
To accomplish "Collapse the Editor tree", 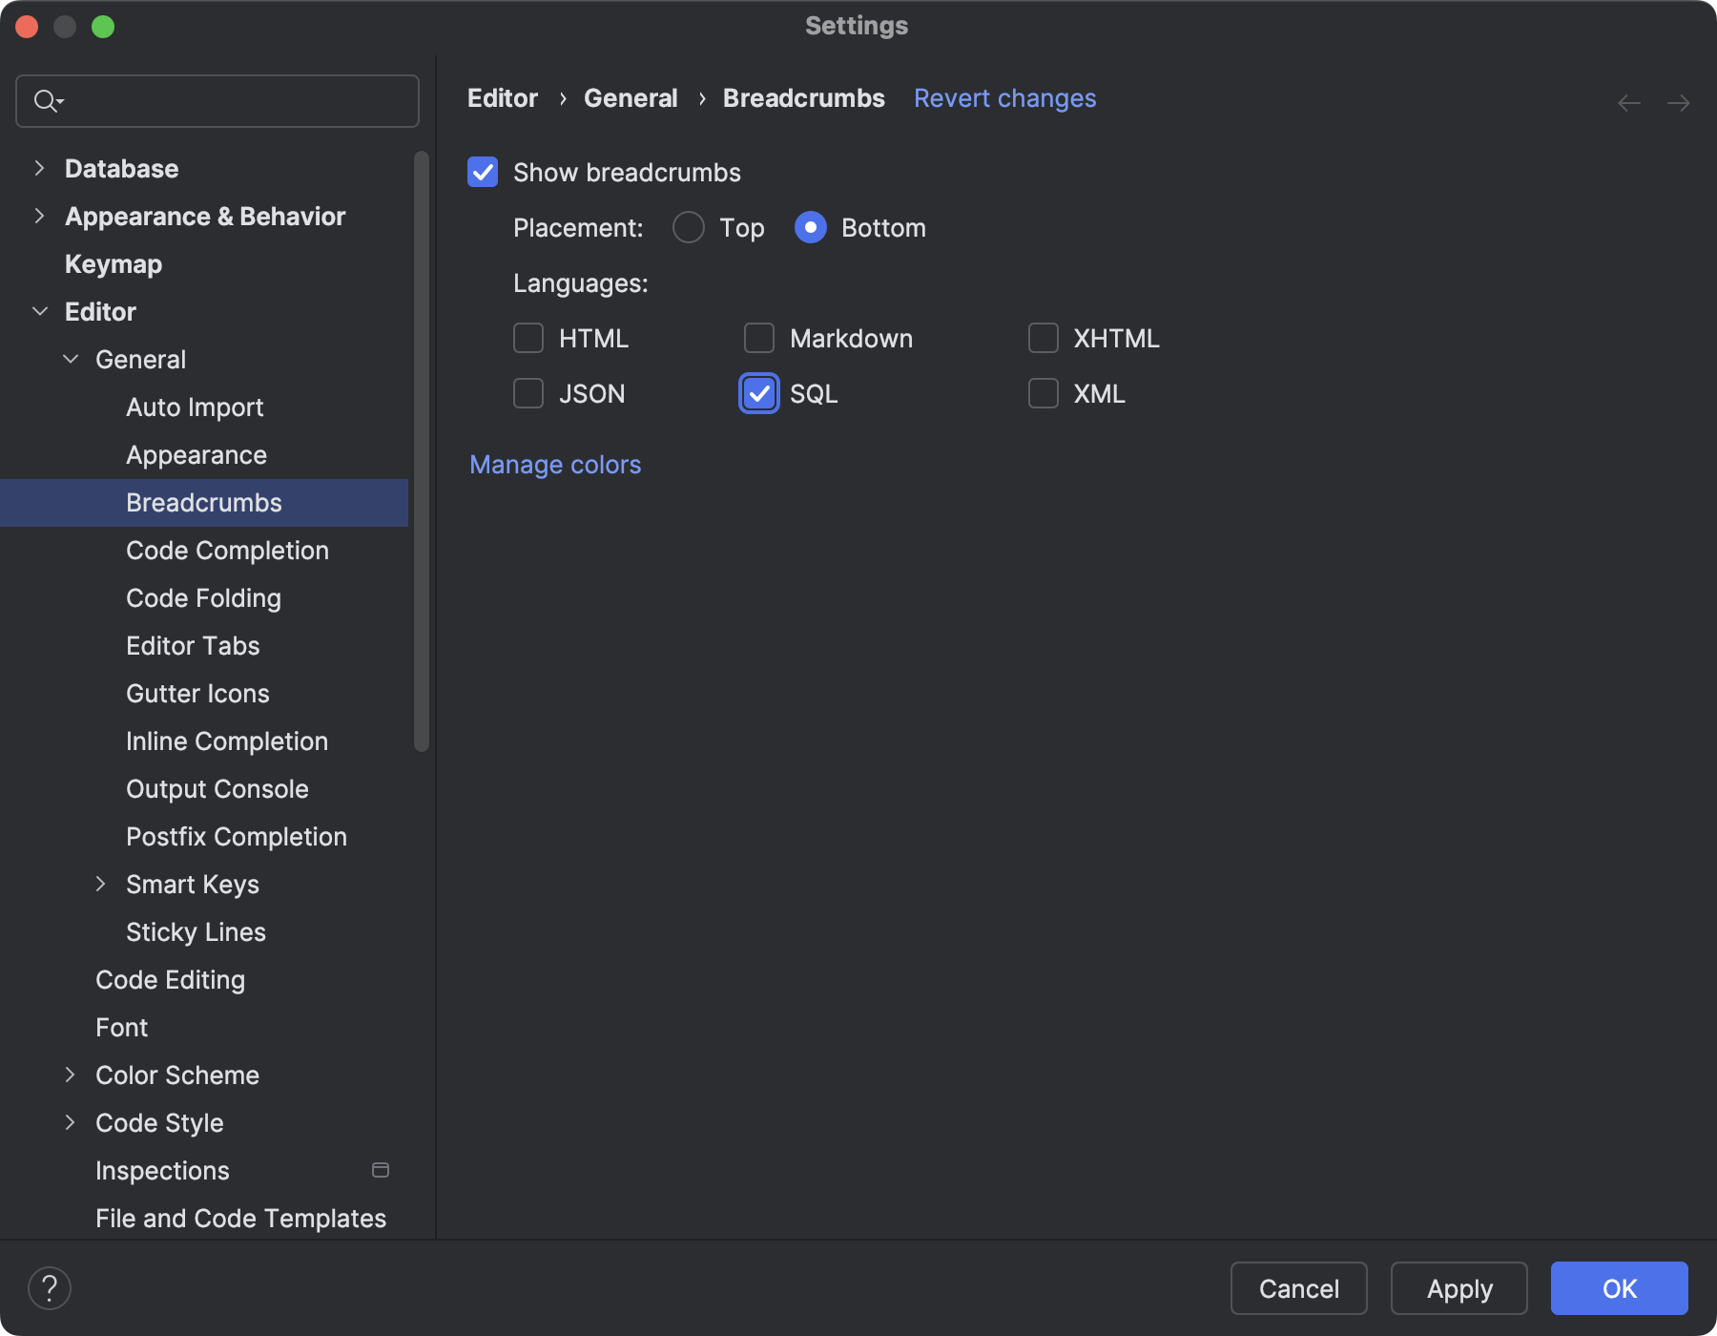I will coord(39,311).
